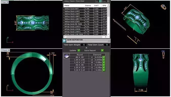Viewport: 171px width, 97px height.
Task: Select the Yellow Gold:18KY row
Action: tap(85, 16)
